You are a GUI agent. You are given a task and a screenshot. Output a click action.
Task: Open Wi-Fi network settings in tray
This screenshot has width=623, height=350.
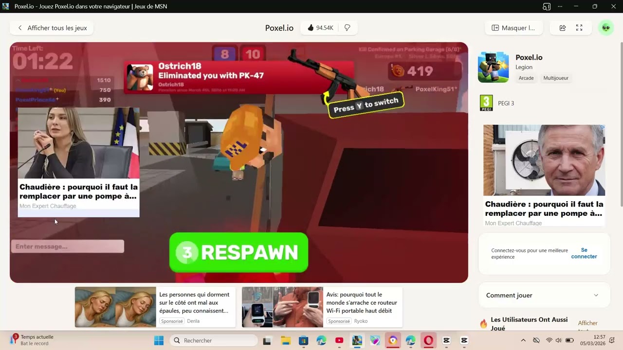pyautogui.click(x=549, y=340)
